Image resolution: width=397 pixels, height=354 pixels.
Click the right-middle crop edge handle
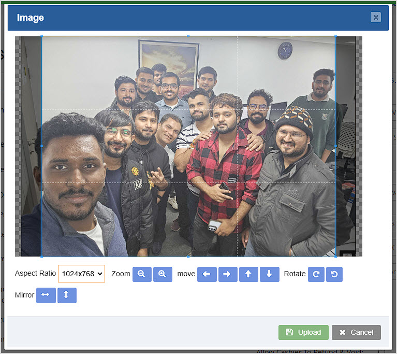coord(336,146)
